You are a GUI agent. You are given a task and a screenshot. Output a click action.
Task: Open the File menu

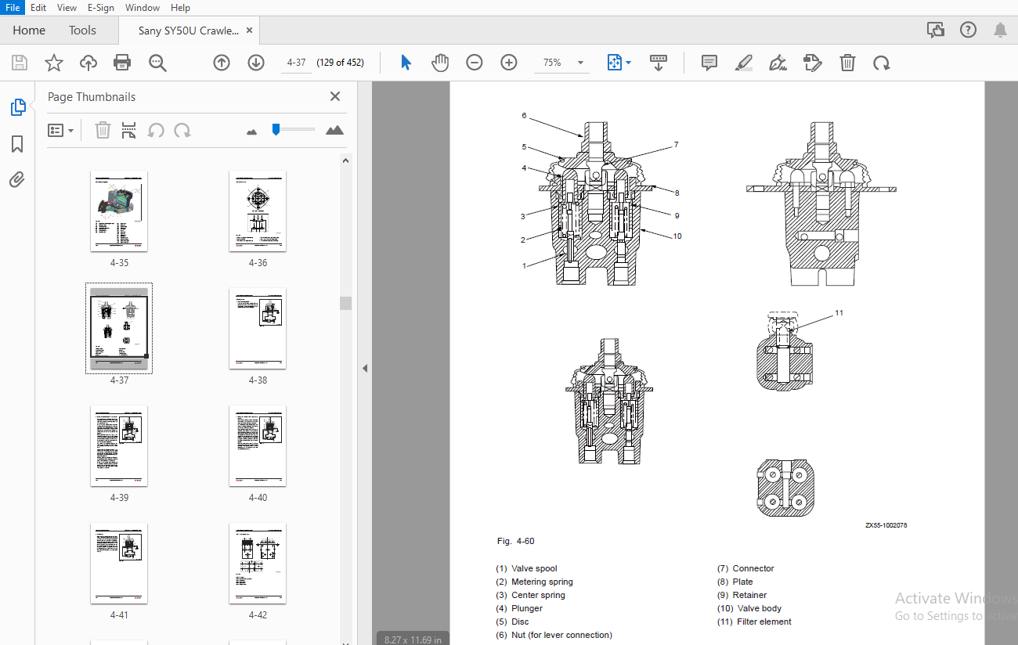pos(13,7)
